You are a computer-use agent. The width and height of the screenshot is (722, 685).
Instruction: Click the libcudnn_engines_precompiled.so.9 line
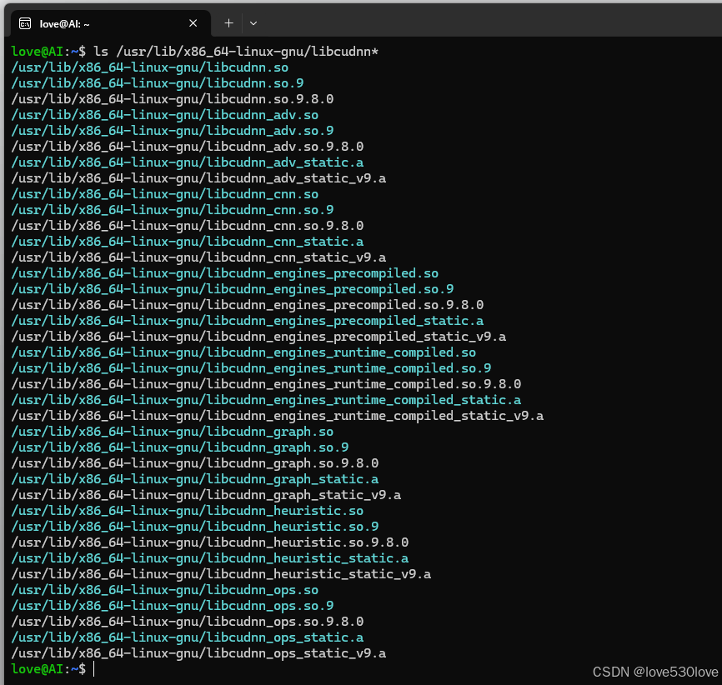coord(233,289)
